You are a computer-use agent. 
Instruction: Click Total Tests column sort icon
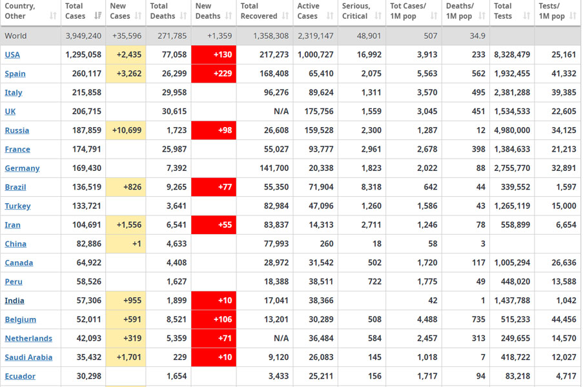coord(527,16)
